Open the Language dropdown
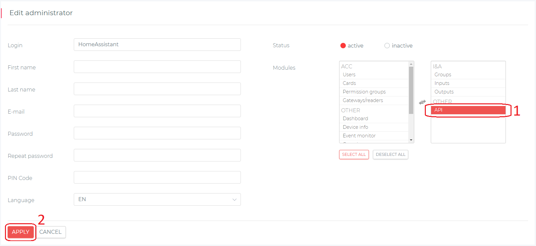Image resolution: width=536 pixels, height=246 pixels. pyautogui.click(x=157, y=199)
